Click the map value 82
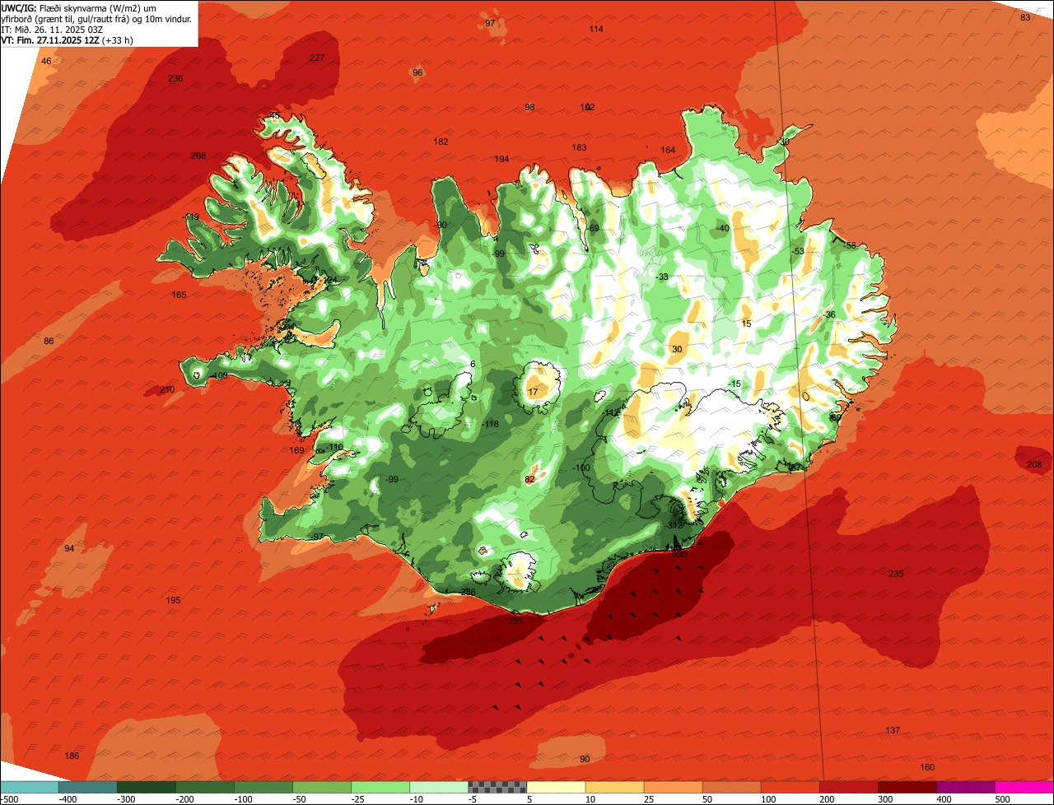This screenshot has width=1054, height=805. [x=530, y=479]
